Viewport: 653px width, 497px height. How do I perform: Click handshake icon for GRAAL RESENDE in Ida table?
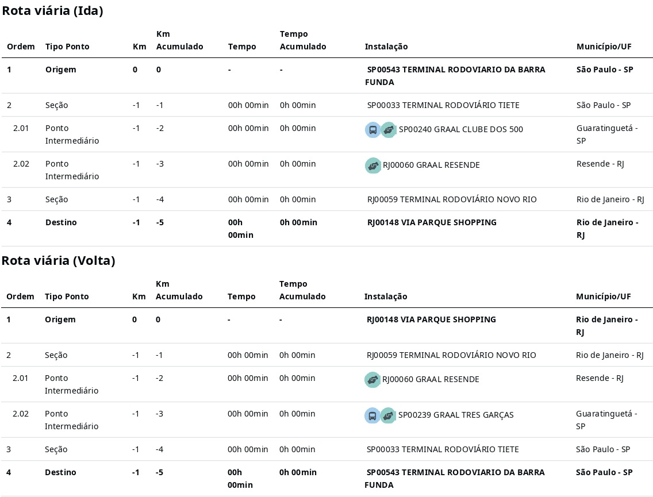pyautogui.click(x=373, y=165)
